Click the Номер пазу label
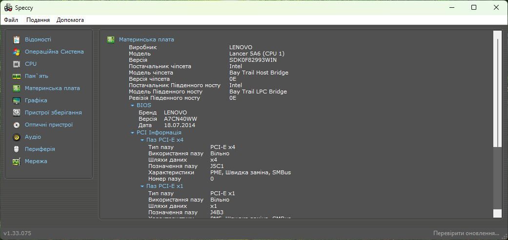508x240 pixels. [164, 179]
